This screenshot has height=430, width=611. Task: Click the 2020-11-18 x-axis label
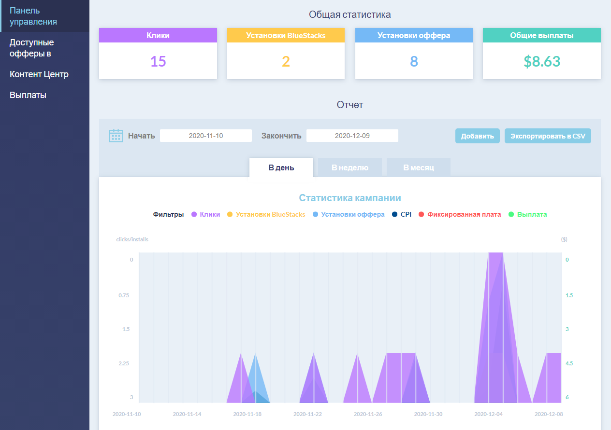pos(247,414)
